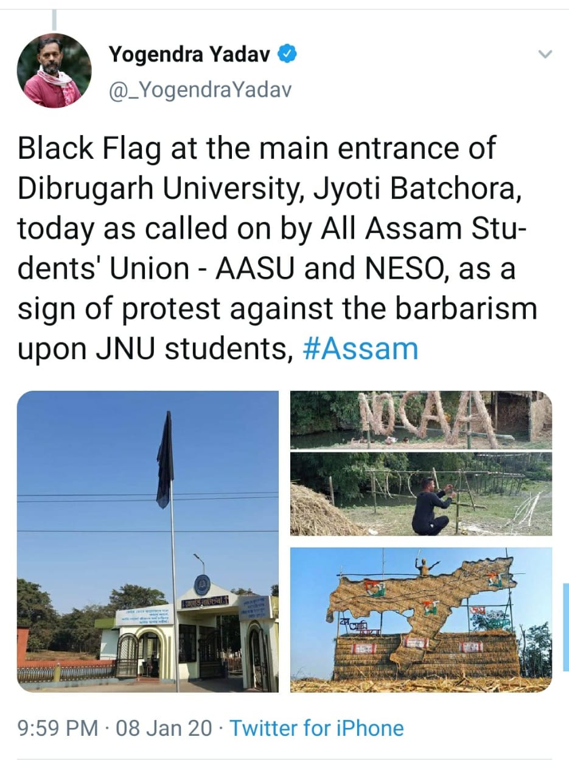View the black flag entrance photo
This screenshot has height=779, width=569.
click(148, 541)
